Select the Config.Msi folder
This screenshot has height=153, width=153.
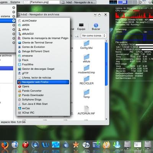click(86, 45)
